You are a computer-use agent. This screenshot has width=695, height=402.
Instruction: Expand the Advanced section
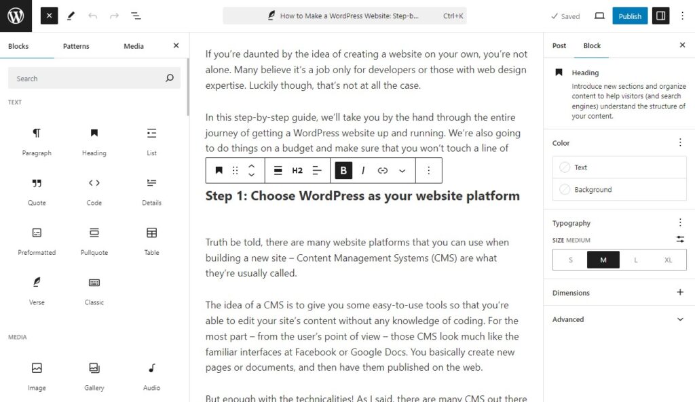click(619, 319)
